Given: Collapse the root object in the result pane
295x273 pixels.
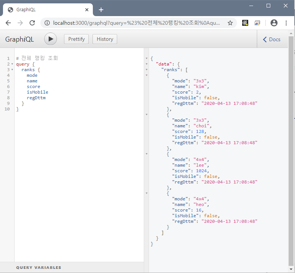Looking at the screenshot, I should pyautogui.click(x=146, y=58).
